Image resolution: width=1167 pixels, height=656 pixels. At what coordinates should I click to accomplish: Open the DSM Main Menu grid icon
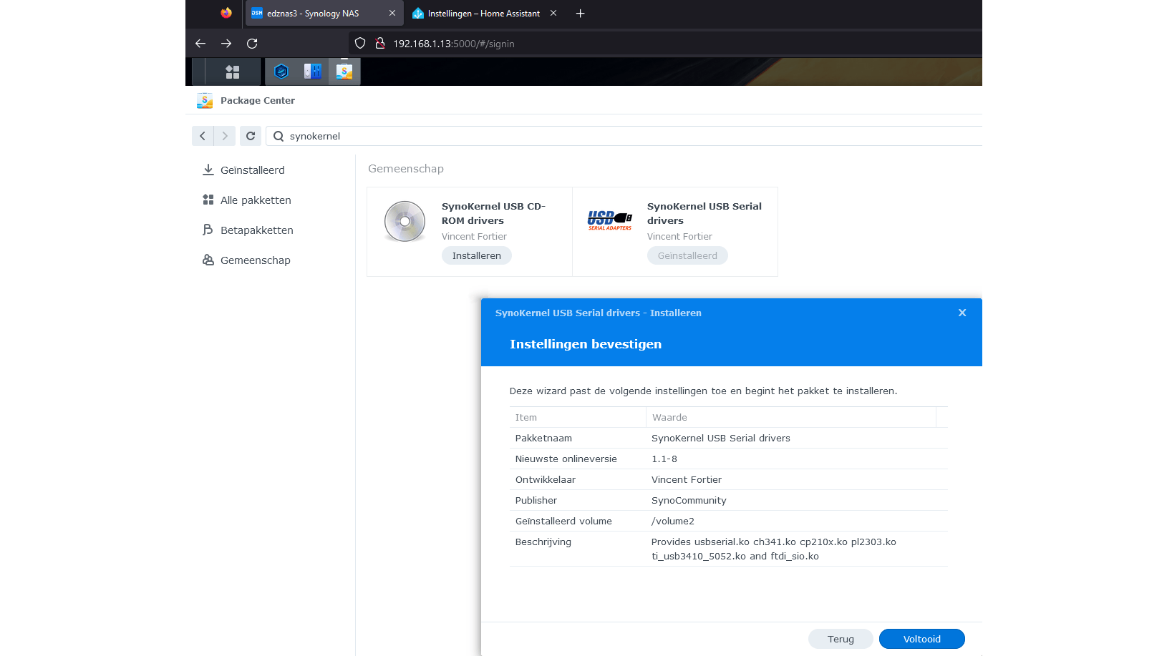click(233, 72)
